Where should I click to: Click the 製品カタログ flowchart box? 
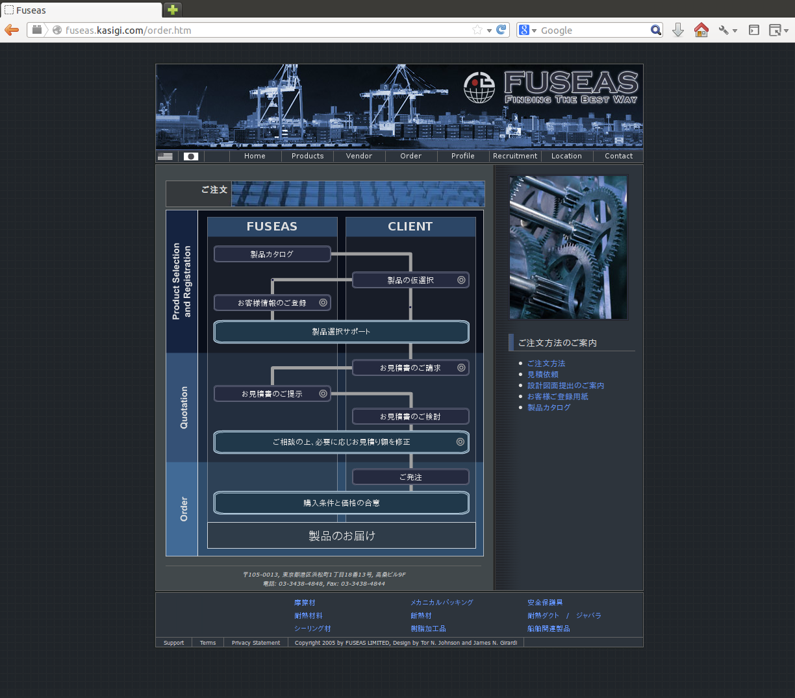pyautogui.click(x=272, y=255)
